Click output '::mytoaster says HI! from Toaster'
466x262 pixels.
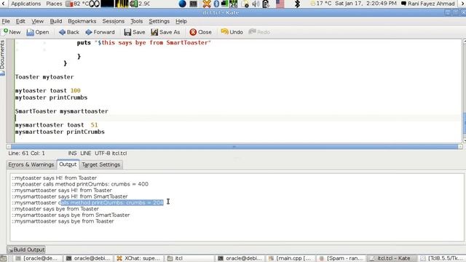54,178
